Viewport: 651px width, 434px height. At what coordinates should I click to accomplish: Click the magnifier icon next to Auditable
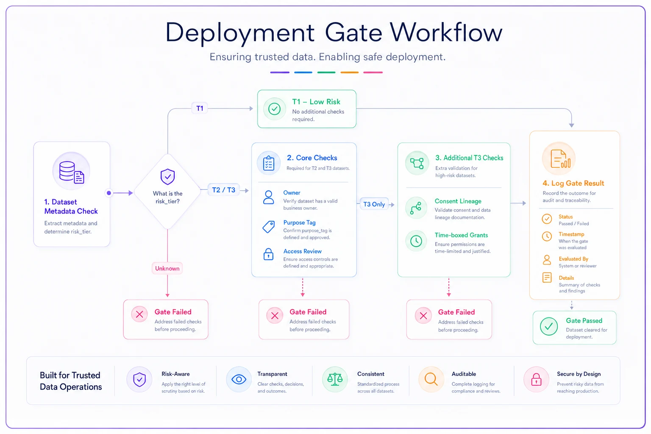(x=431, y=379)
